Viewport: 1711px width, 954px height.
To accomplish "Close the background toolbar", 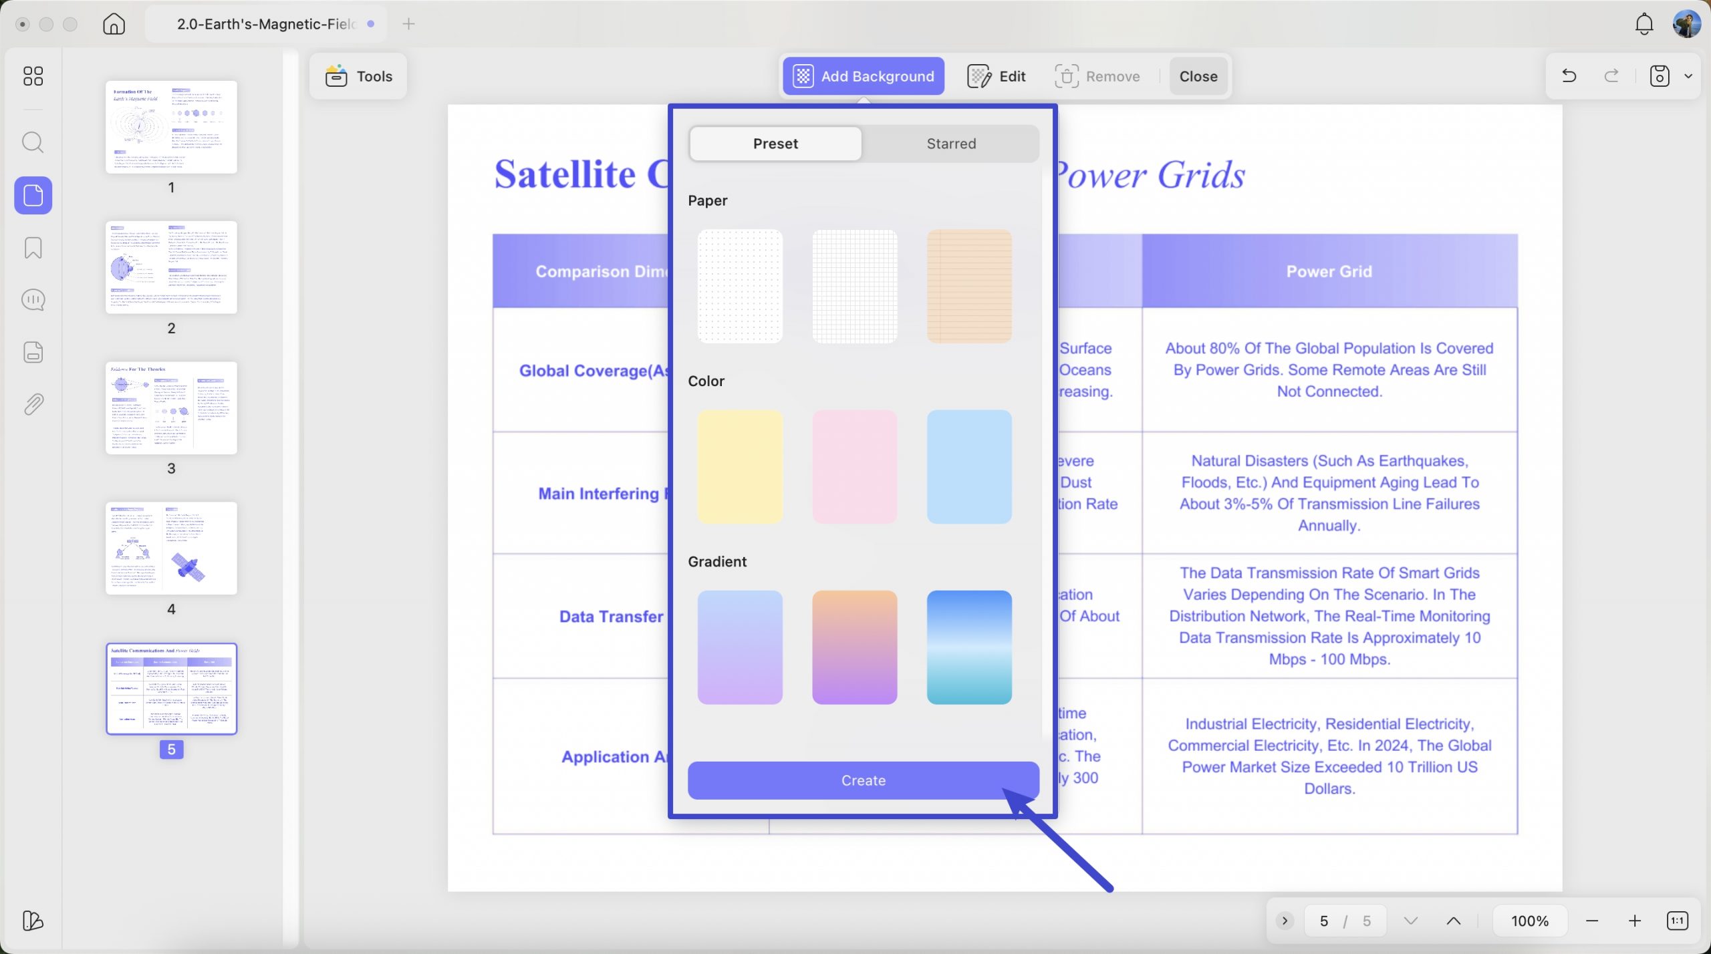I will click(1198, 76).
